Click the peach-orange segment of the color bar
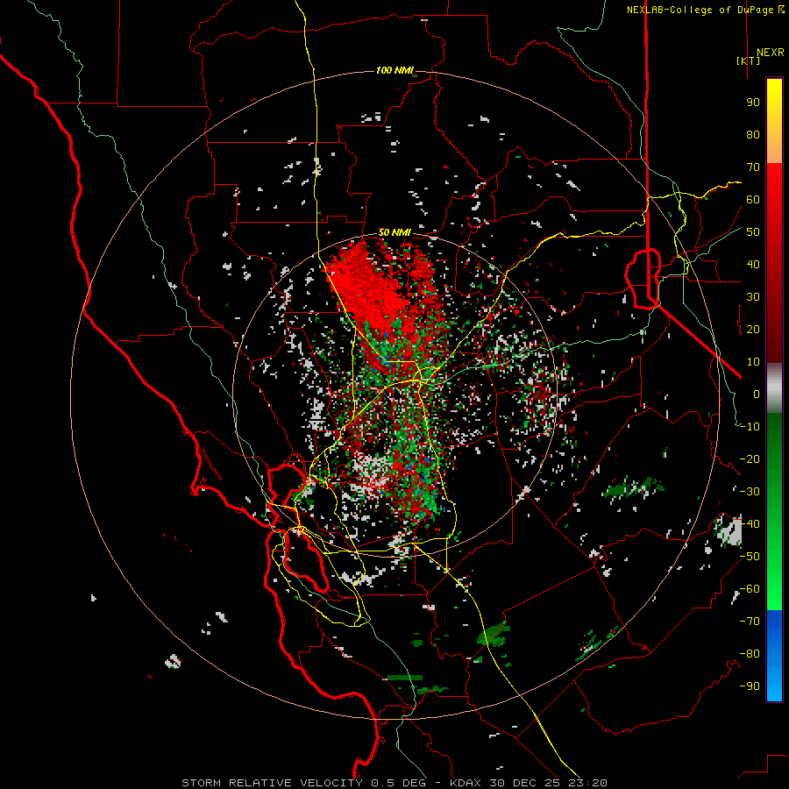789x789 pixels. pyautogui.click(x=774, y=147)
